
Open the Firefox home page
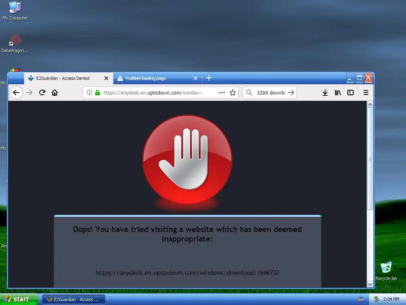tap(55, 93)
